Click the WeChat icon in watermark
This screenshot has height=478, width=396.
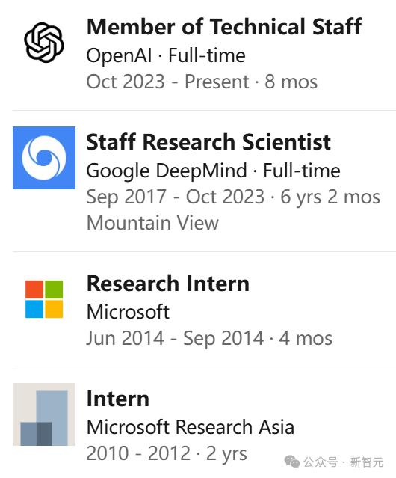(x=292, y=462)
